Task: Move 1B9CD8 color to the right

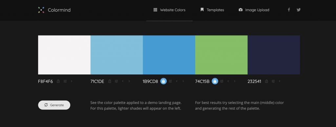Action: 183,81
